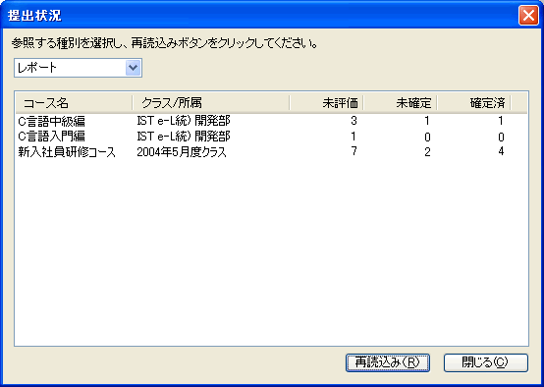This screenshot has width=544, height=387.
Task: Click 未評価 value 1 for C言語入門編
Action: [354, 137]
